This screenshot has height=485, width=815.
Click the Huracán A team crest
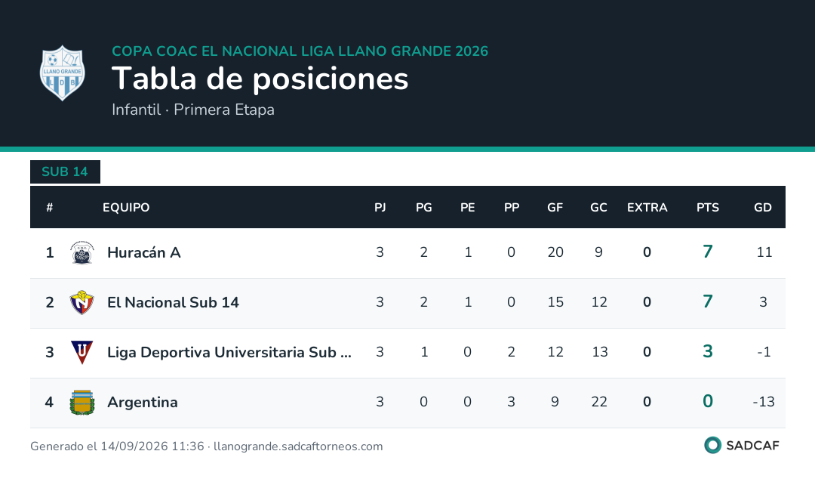(82, 253)
